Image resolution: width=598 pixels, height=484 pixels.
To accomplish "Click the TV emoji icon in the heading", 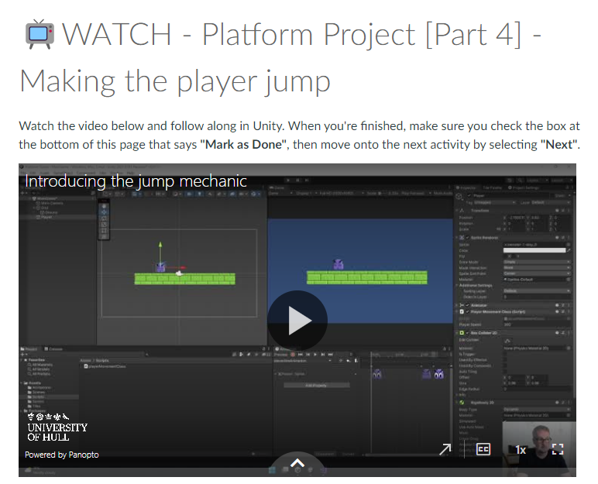I will pos(38,35).
